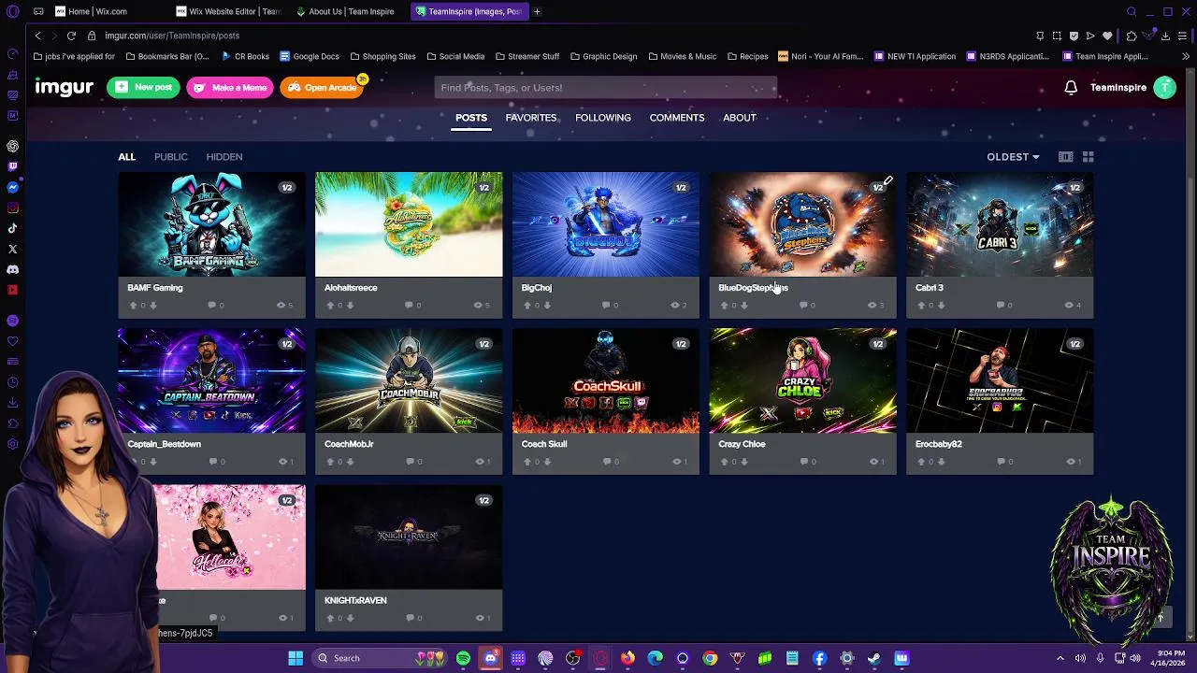Open Spotify from Windows taskbar
Image resolution: width=1197 pixels, height=673 pixels.
[463, 658]
